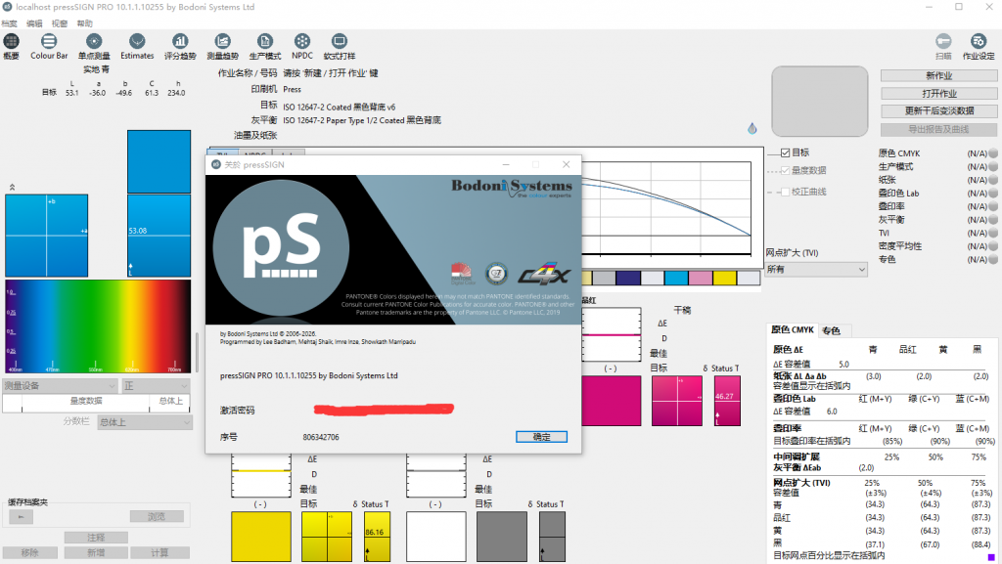Open the 测量设备 dropdown
The width and height of the screenshot is (1002, 564).
pos(60,386)
